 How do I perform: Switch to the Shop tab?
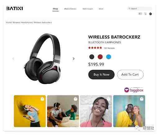(55, 9)
